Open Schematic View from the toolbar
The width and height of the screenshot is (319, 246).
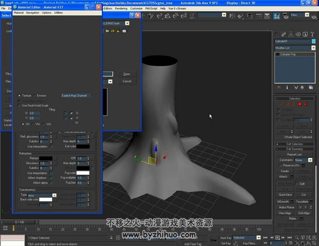coord(267,16)
